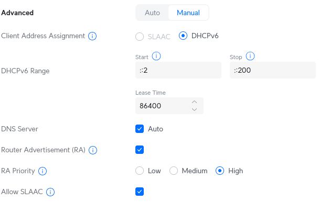Screen dimensions: 319x213
Task: Set RA Priority to Medium
Action: [174, 171]
